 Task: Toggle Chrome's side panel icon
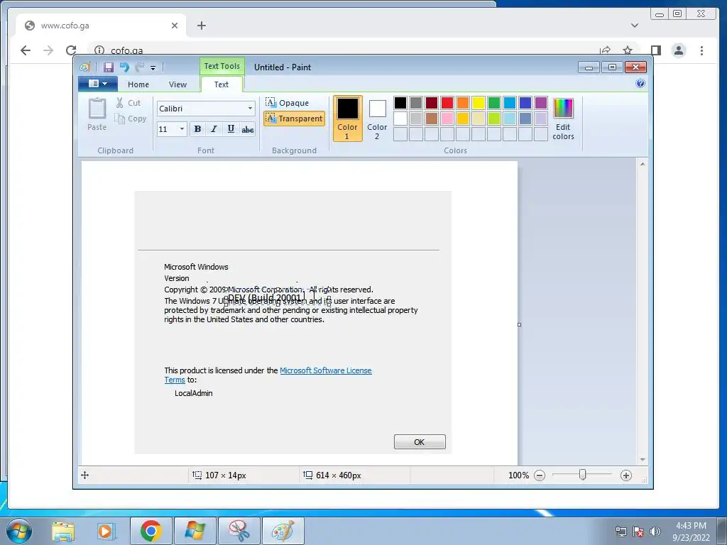click(655, 50)
